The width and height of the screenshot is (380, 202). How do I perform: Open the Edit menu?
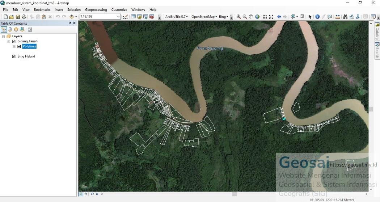(x=15, y=10)
